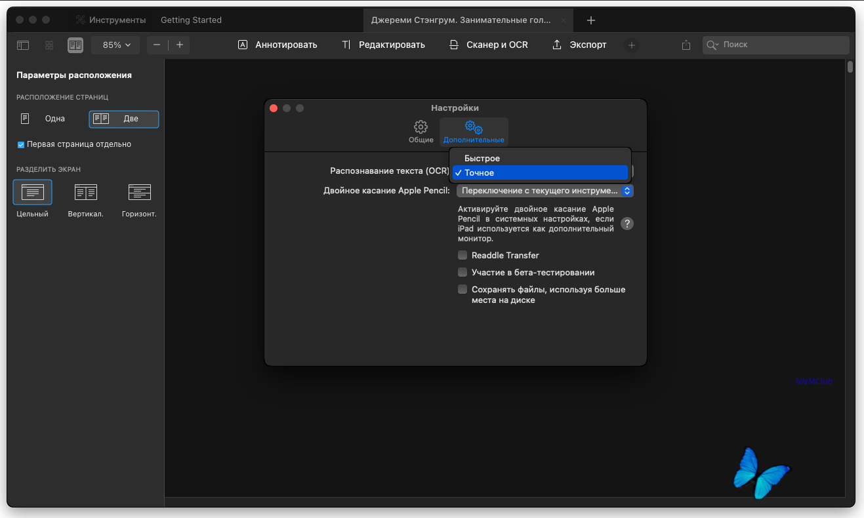The image size is (864, 518).
Task: Select the Вертикал. split screen icon
Action: (x=85, y=192)
